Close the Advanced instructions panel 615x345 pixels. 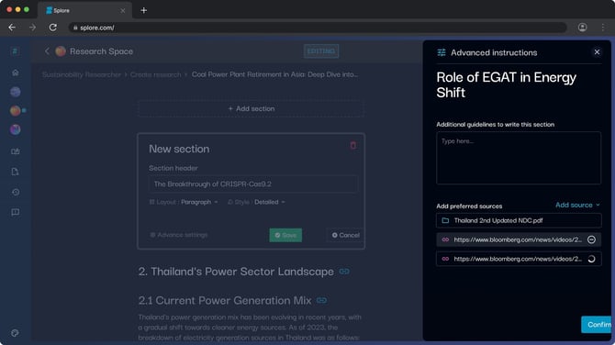click(597, 52)
